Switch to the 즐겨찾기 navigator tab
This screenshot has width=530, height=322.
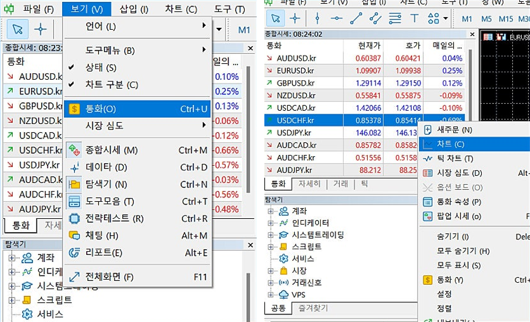tap(313, 308)
